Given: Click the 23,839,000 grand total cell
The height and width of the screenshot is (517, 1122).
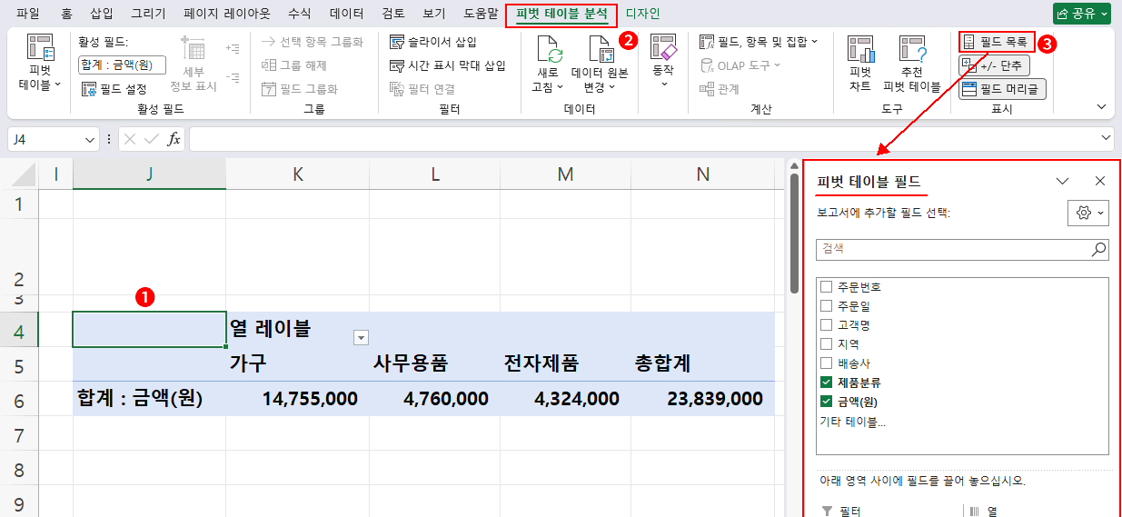Looking at the screenshot, I should (x=702, y=399).
